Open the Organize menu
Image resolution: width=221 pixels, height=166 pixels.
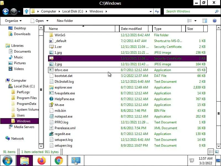[13, 21]
